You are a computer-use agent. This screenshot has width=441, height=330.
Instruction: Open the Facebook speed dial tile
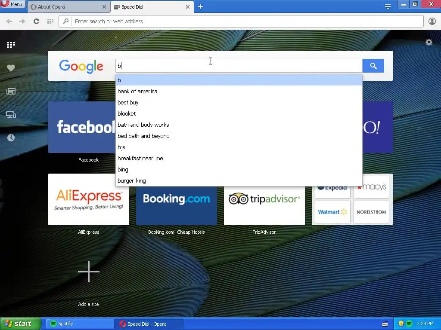(x=82, y=127)
